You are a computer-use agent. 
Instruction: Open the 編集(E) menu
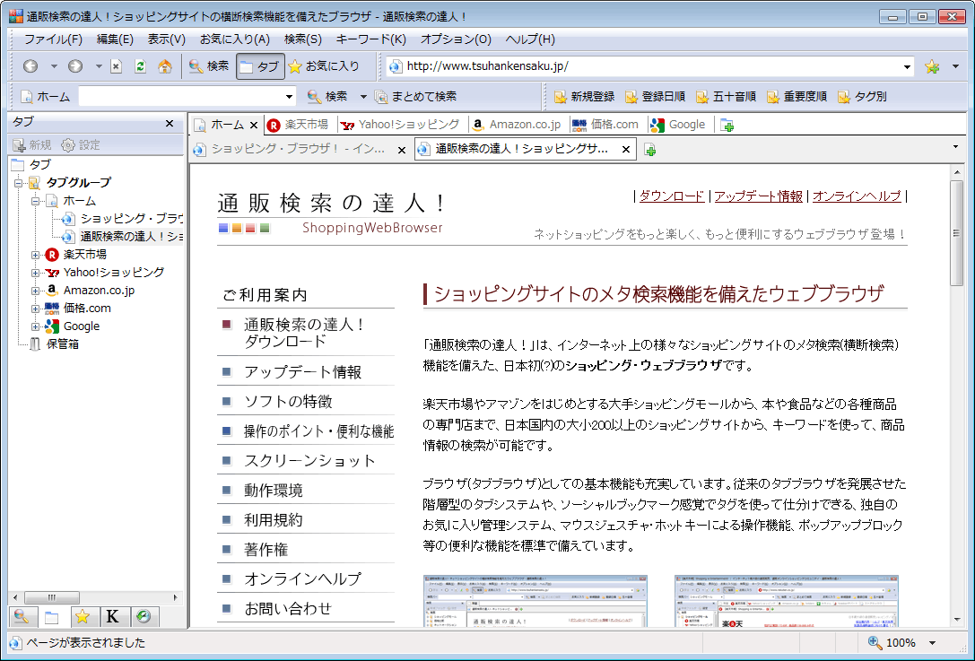point(115,39)
